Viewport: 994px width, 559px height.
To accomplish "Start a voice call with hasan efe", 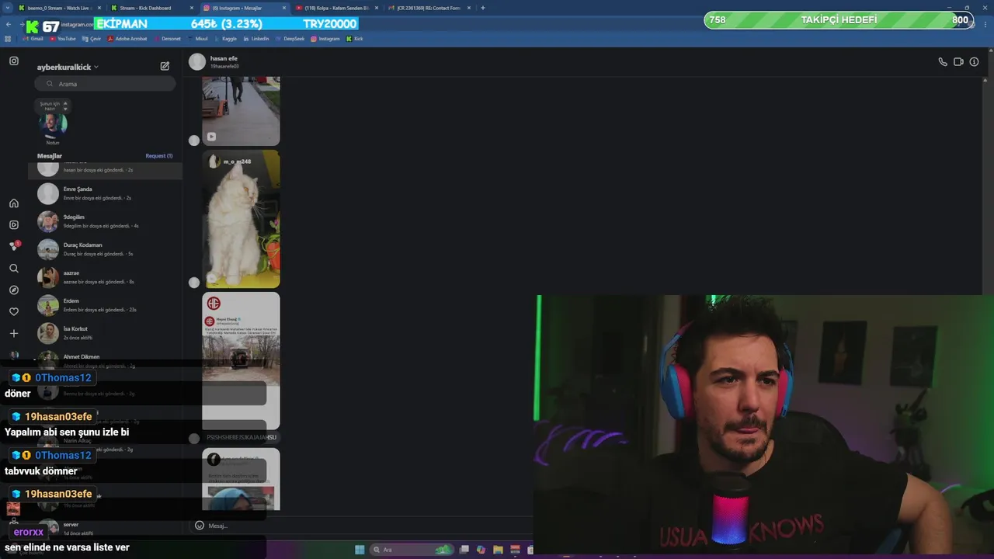I will click(943, 62).
